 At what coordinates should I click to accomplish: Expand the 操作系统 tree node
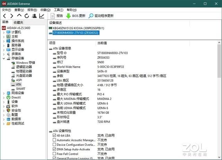tap(4, 41)
